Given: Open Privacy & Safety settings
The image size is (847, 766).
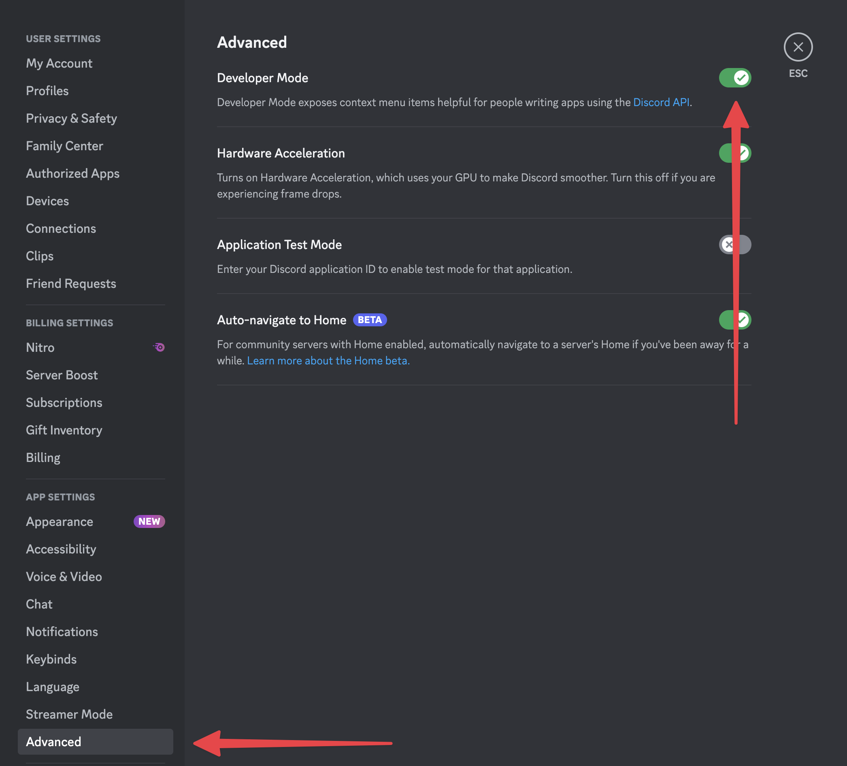Looking at the screenshot, I should tap(71, 118).
